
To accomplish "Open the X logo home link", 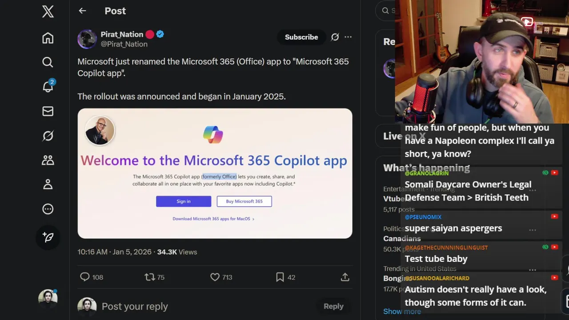I will click(x=48, y=12).
